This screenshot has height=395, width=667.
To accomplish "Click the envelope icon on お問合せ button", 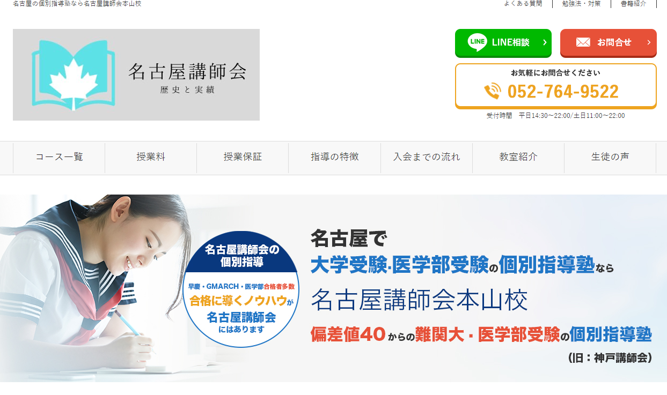I will click(583, 42).
